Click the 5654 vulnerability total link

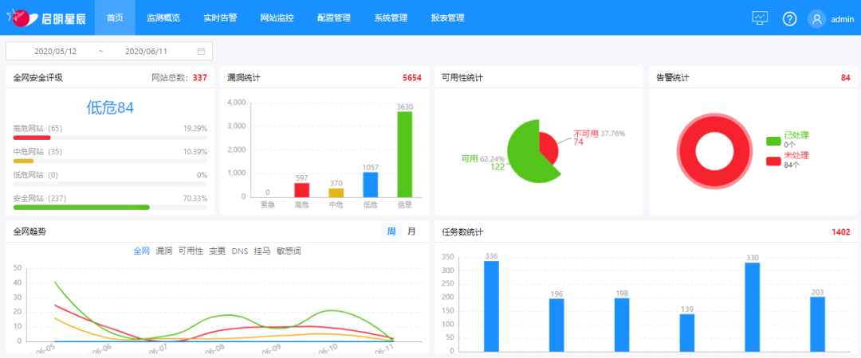click(411, 78)
